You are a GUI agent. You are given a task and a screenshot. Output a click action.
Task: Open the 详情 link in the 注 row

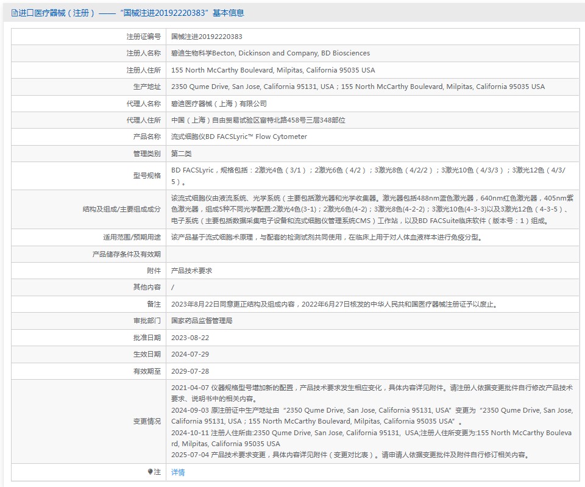pyautogui.click(x=177, y=472)
